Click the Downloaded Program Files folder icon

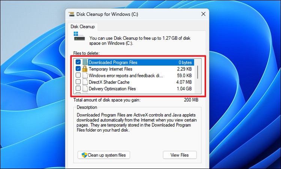(85, 62)
